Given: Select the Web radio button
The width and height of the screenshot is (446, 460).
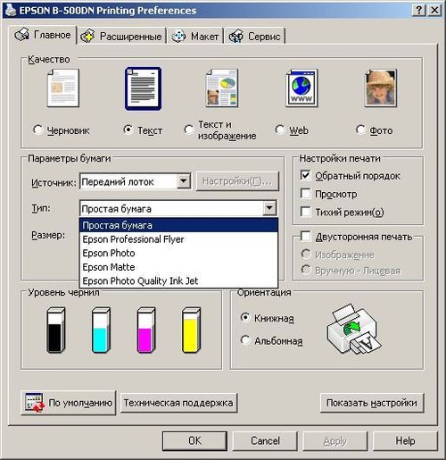Looking at the screenshot, I should click(280, 130).
